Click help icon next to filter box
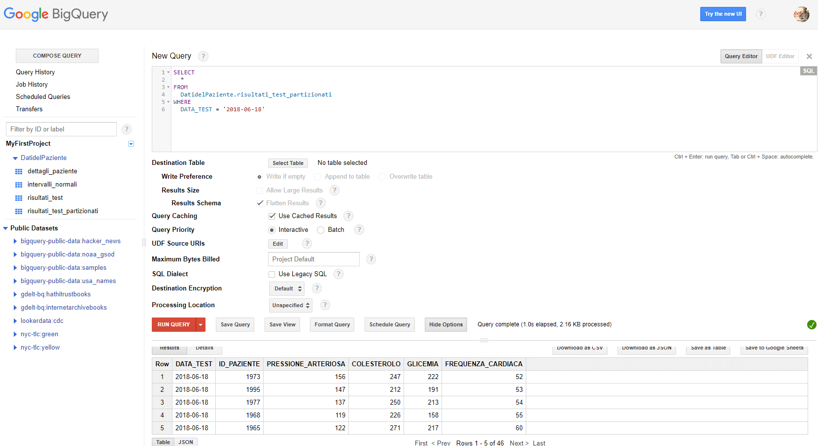This screenshot has height=446, width=818. tap(127, 129)
